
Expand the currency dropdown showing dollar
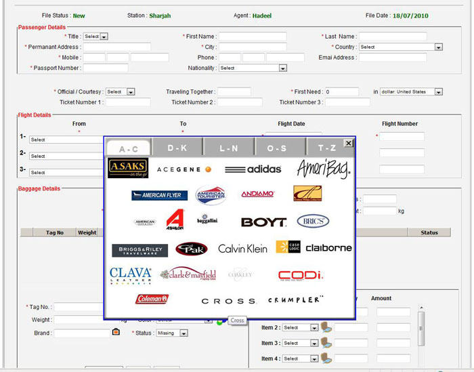tap(410, 91)
